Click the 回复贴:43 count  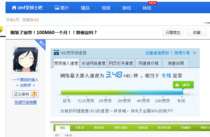30,20
